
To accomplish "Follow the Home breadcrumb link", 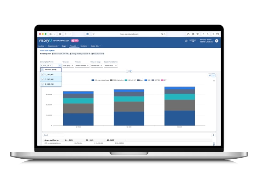I will pyautogui.click(x=42, y=51).
